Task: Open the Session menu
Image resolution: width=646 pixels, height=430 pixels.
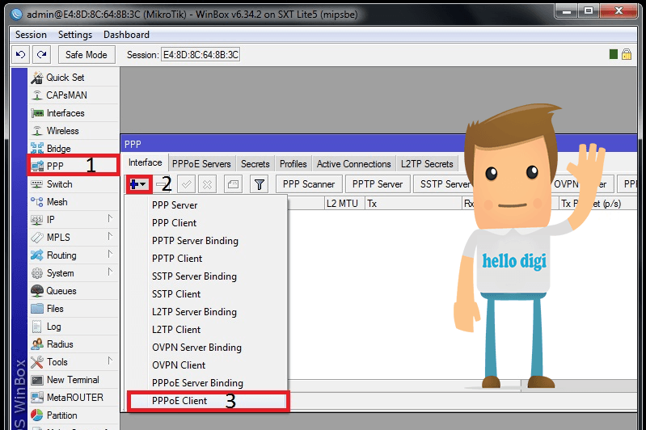Action: coord(31,35)
